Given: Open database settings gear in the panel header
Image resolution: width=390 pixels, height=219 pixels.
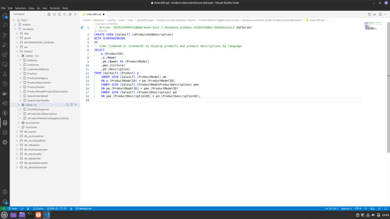Looking at the screenshot, I should 49,14.
